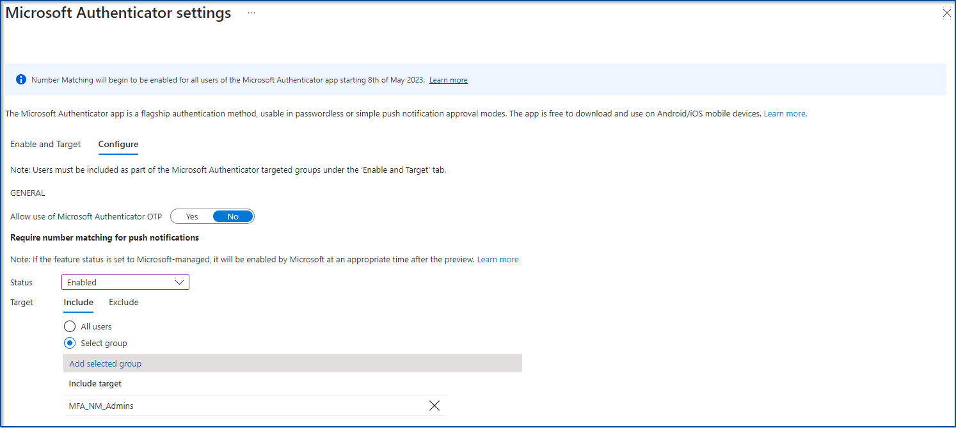Choose the Select group radio button
This screenshot has height=428, width=956.
pyautogui.click(x=70, y=343)
